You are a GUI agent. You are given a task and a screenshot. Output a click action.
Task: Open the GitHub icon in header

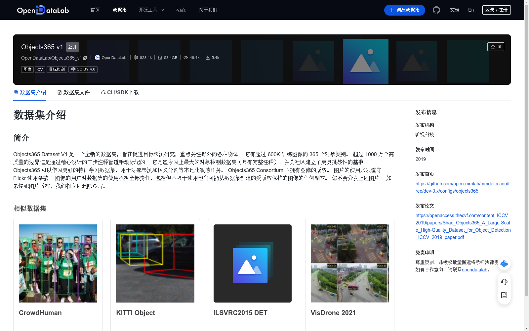click(436, 10)
